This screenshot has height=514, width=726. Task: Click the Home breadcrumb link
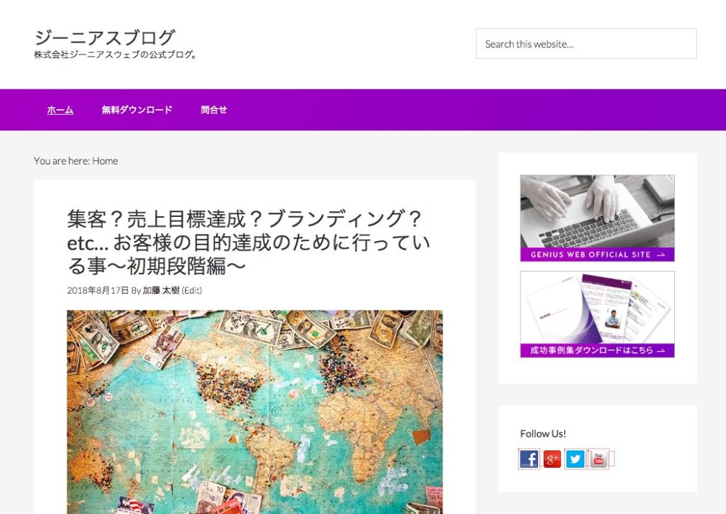pyautogui.click(x=105, y=161)
